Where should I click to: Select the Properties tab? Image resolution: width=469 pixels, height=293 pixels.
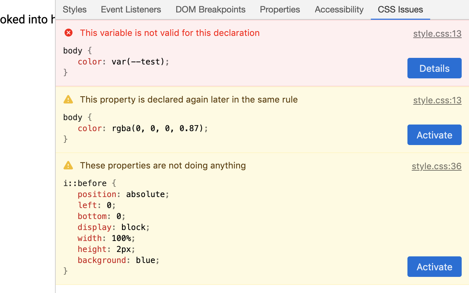(280, 10)
